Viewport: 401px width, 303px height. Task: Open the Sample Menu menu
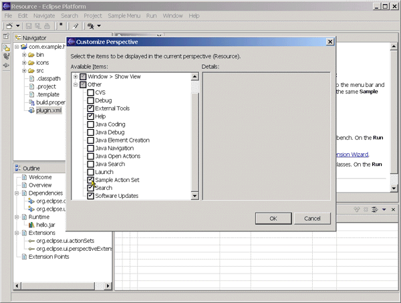124,16
